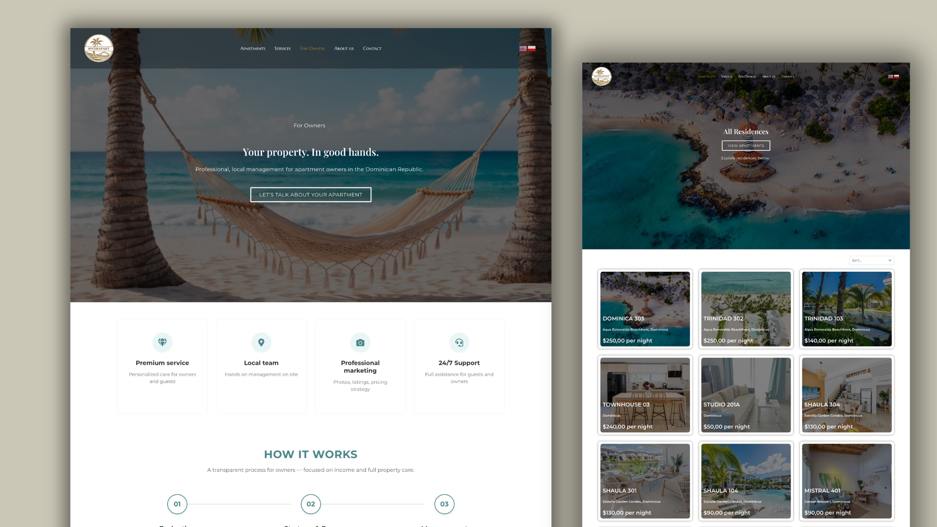The height and width of the screenshot is (527, 937).
Task: Click the MydraPart logo on the residences page
Action: click(x=601, y=77)
